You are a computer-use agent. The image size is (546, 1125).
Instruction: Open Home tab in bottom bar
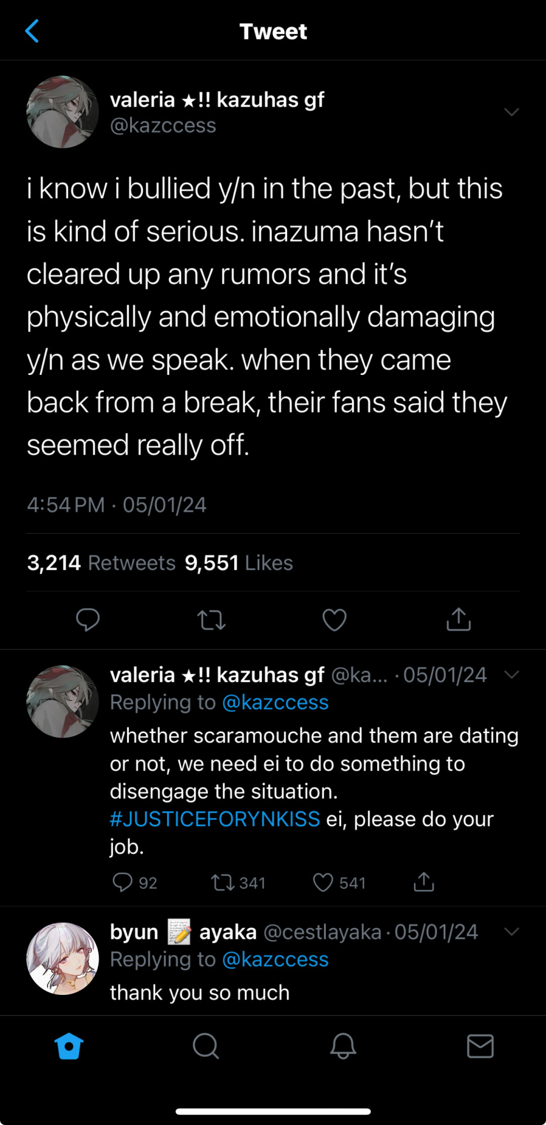pos(69,1046)
